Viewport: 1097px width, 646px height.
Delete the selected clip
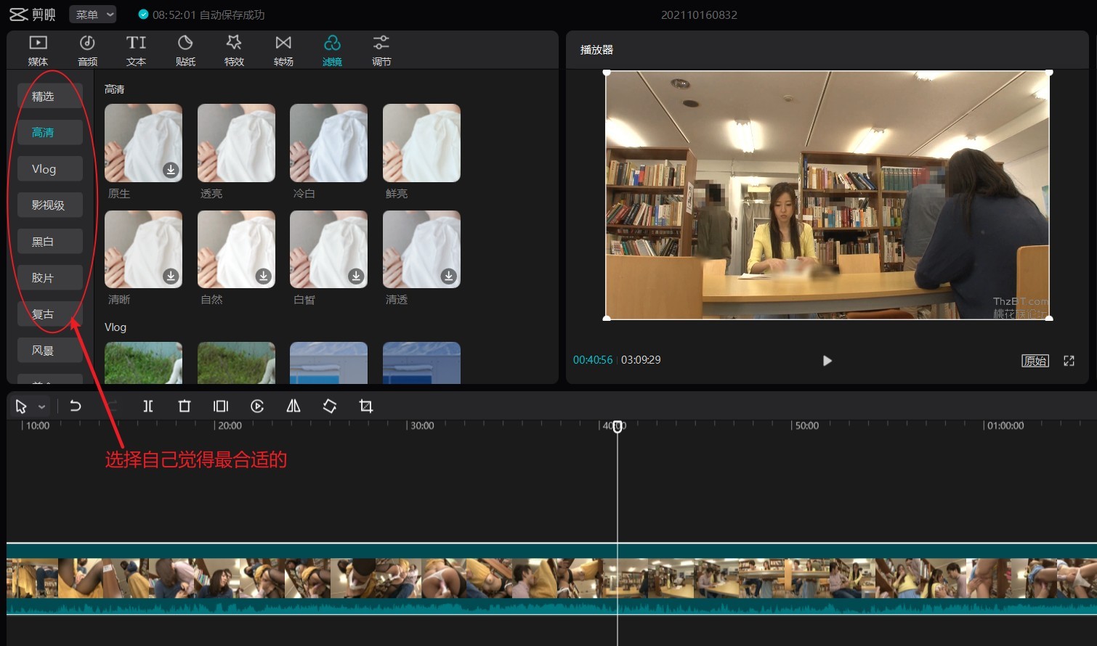[185, 406]
